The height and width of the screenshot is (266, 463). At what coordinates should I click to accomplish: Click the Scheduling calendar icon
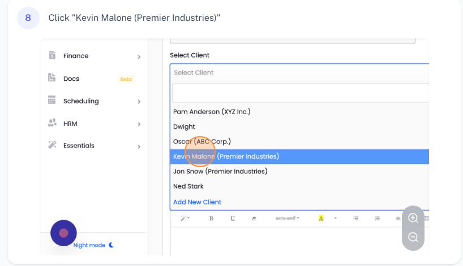[x=52, y=101]
